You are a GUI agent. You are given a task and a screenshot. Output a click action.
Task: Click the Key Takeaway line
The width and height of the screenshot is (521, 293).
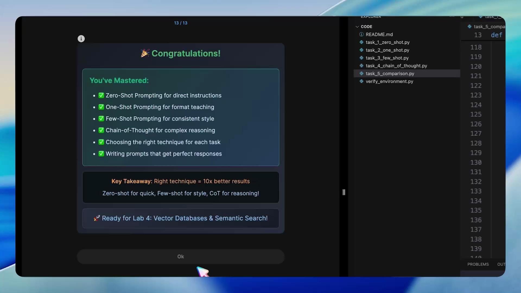tap(180, 181)
